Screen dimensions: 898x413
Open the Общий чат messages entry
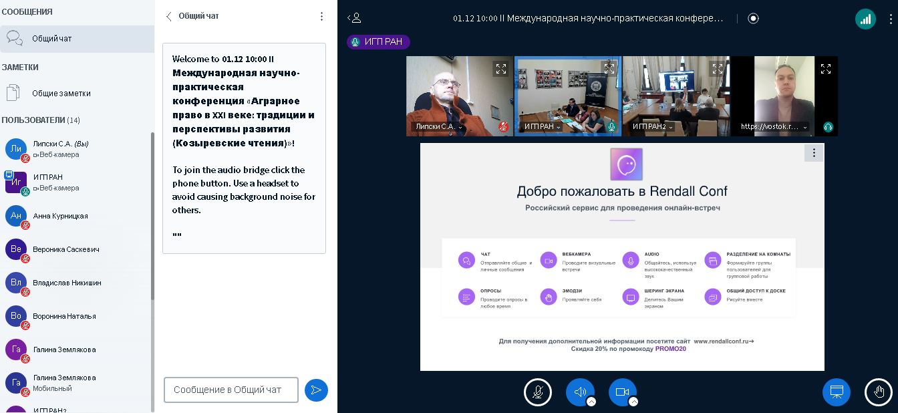(77, 39)
